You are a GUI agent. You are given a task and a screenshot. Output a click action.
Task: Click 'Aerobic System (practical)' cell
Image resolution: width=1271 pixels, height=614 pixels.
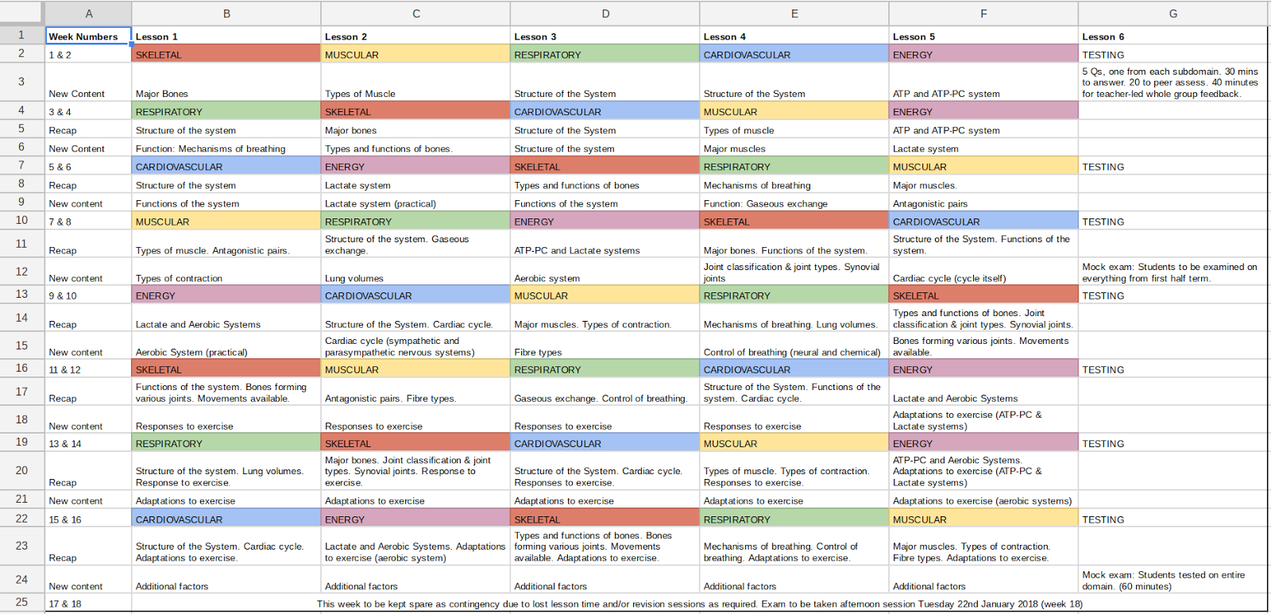click(x=226, y=346)
